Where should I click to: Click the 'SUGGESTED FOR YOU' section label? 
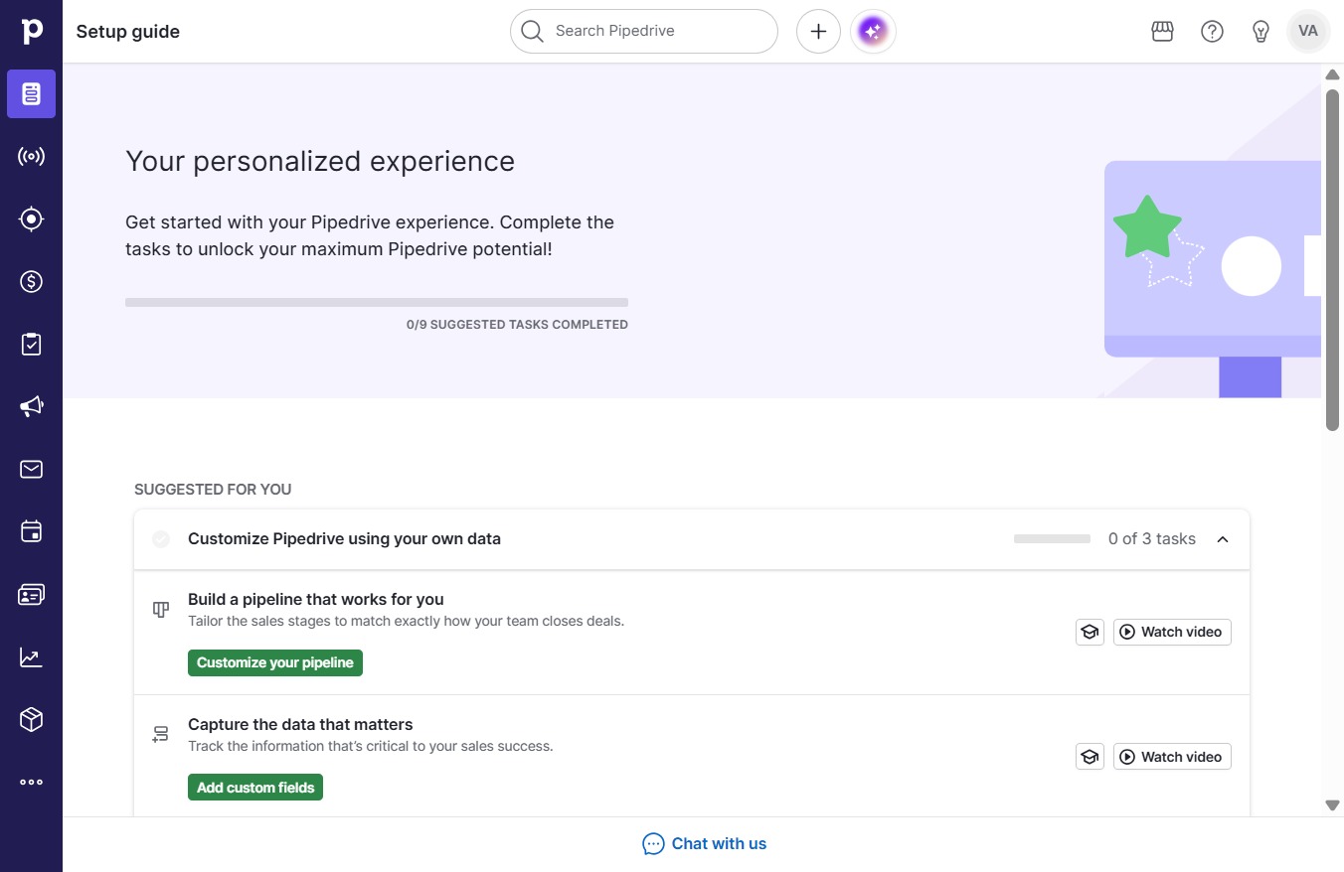213,490
